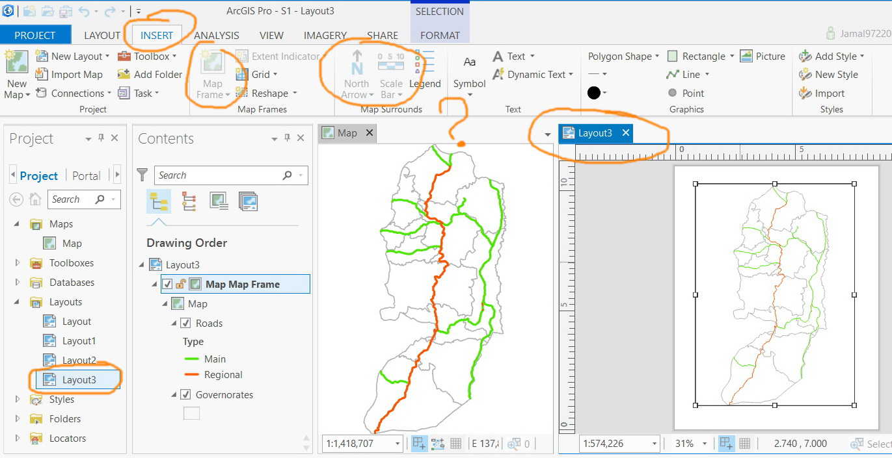
Task: Click the New Map icon
Action: coord(16,62)
